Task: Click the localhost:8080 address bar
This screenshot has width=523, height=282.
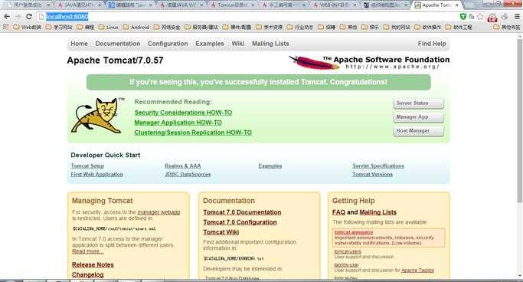Action: tap(247, 17)
